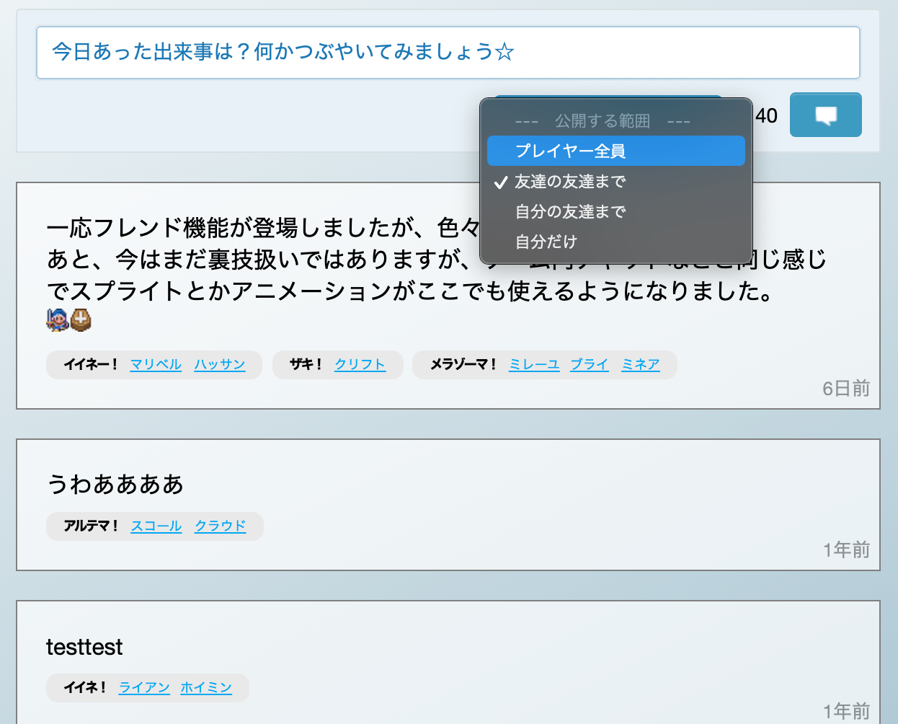Click the クリフト user link
898x724 pixels.
coord(360,365)
